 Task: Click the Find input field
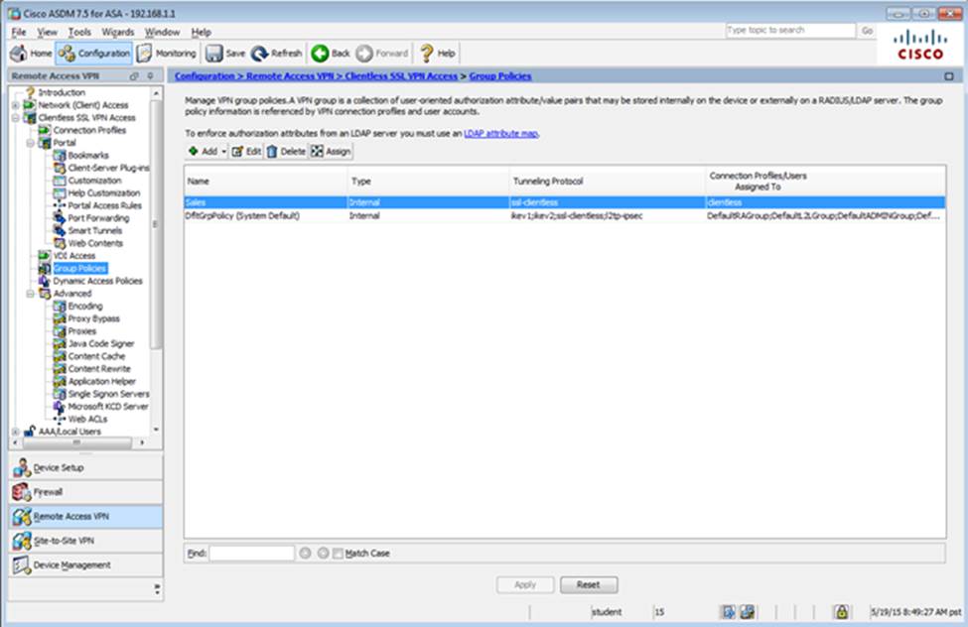(x=251, y=554)
